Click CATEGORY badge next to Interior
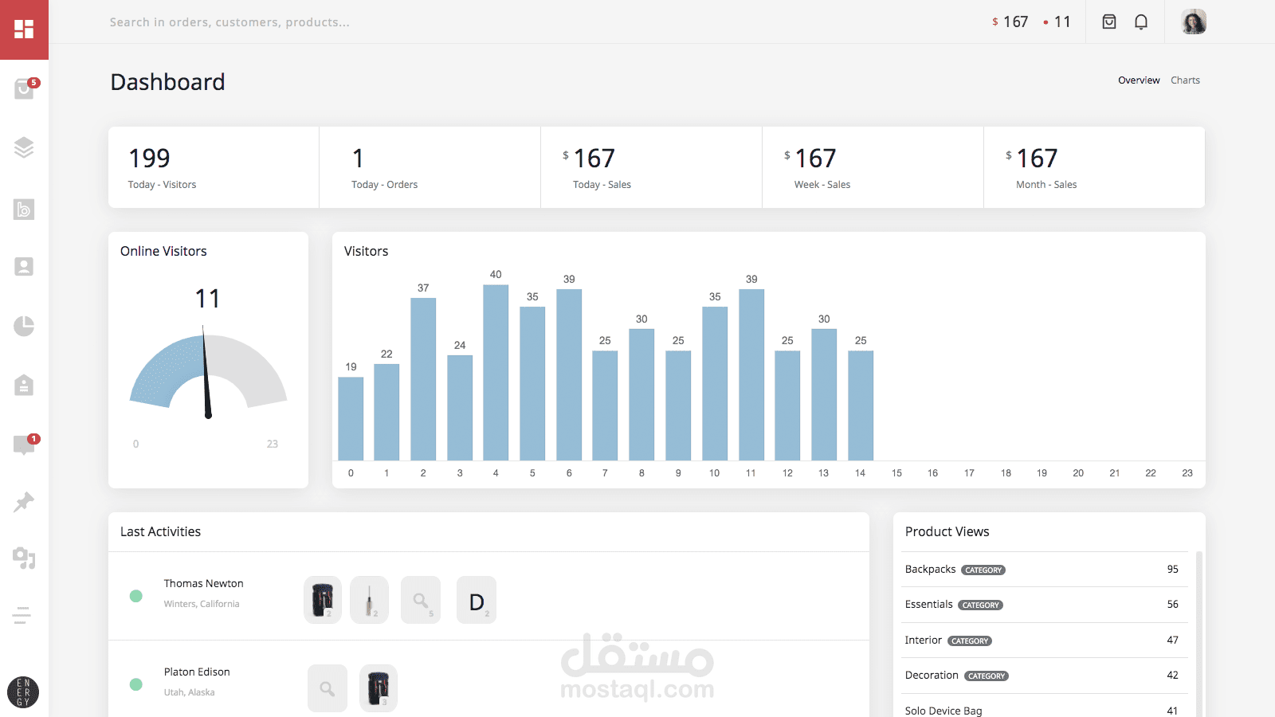Image resolution: width=1275 pixels, height=717 pixels. click(x=970, y=641)
